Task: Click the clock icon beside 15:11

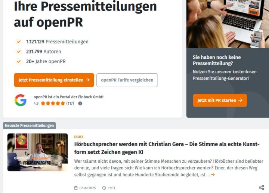Action: (104, 188)
